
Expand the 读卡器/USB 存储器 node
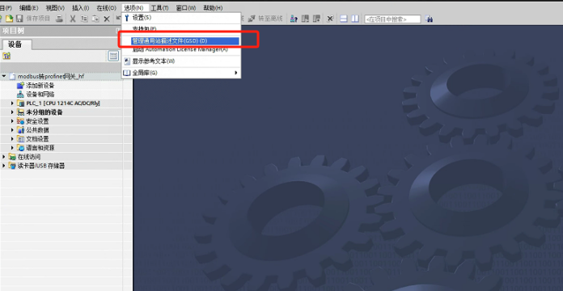pyautogui.click(x=4, y=166)
